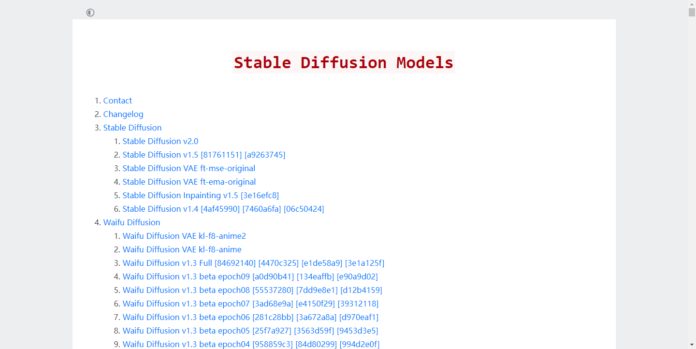Image resolution: width=696 pixels, height=349 pixels.
Task: Jump to the Waifu Diffusion section
Action: (131, 222)
